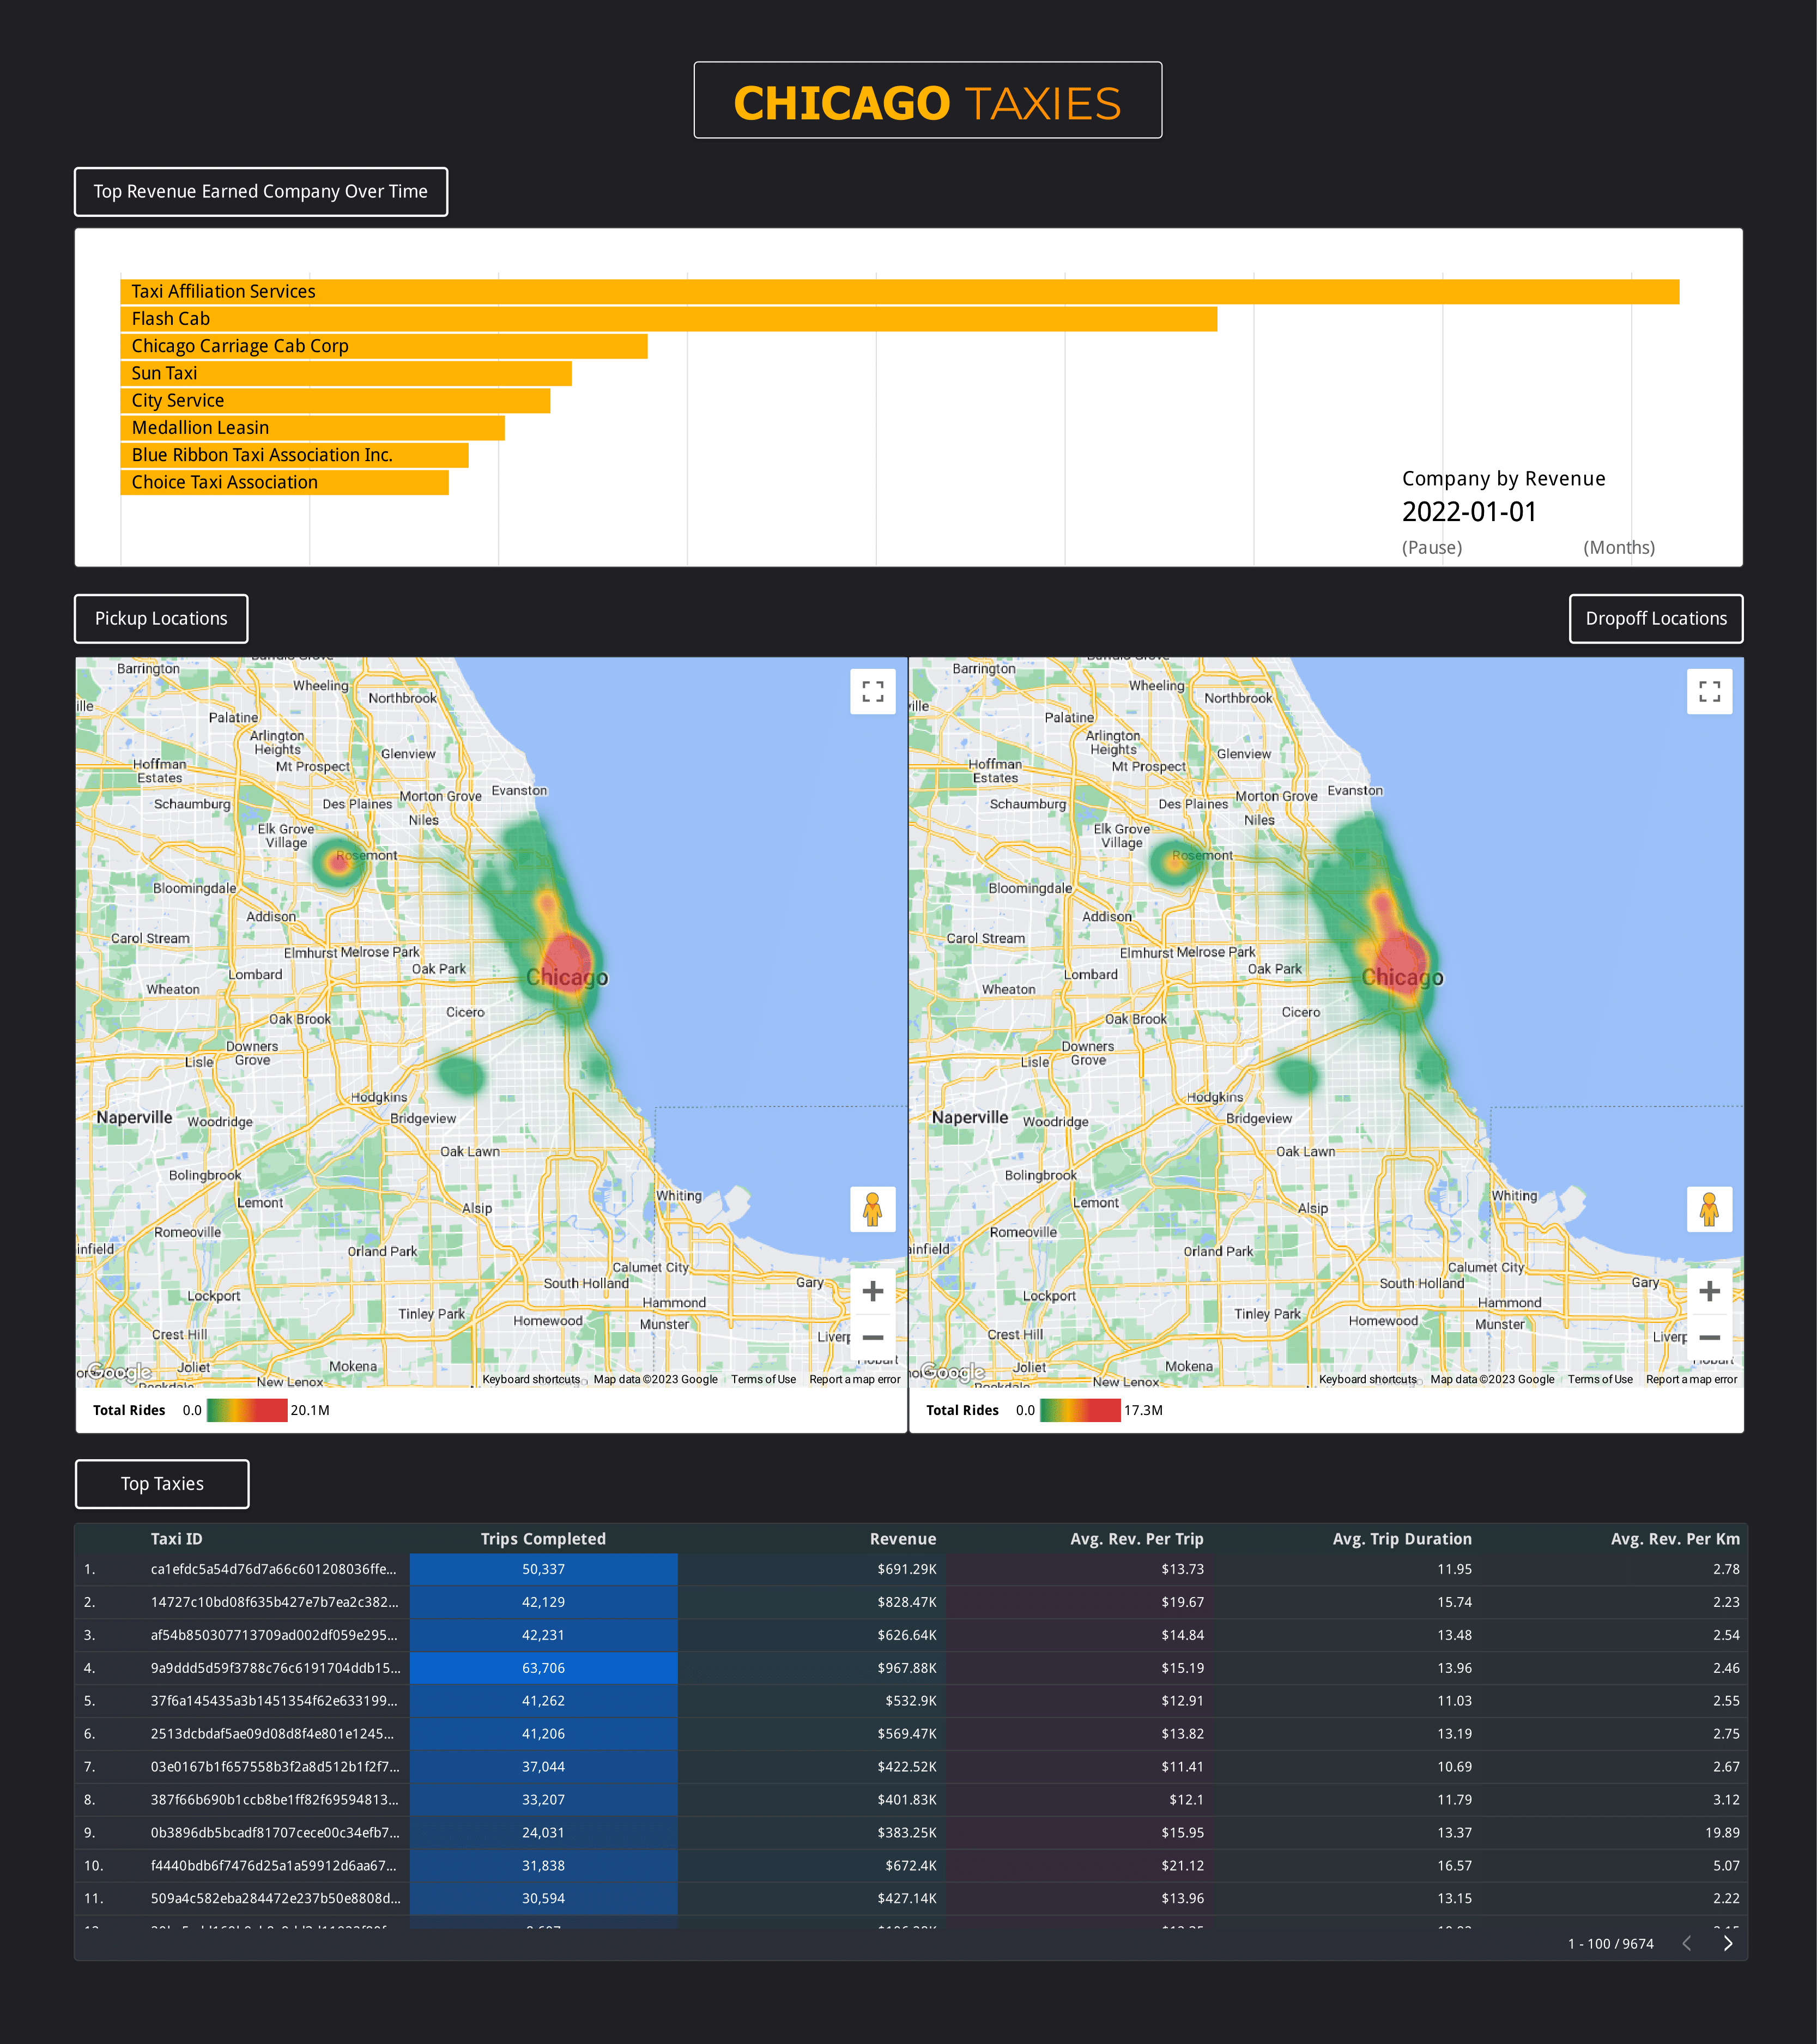Open Google logo on the Pickup map
Viewport: 1817px width, 2044px height.
click(119, 1372)
